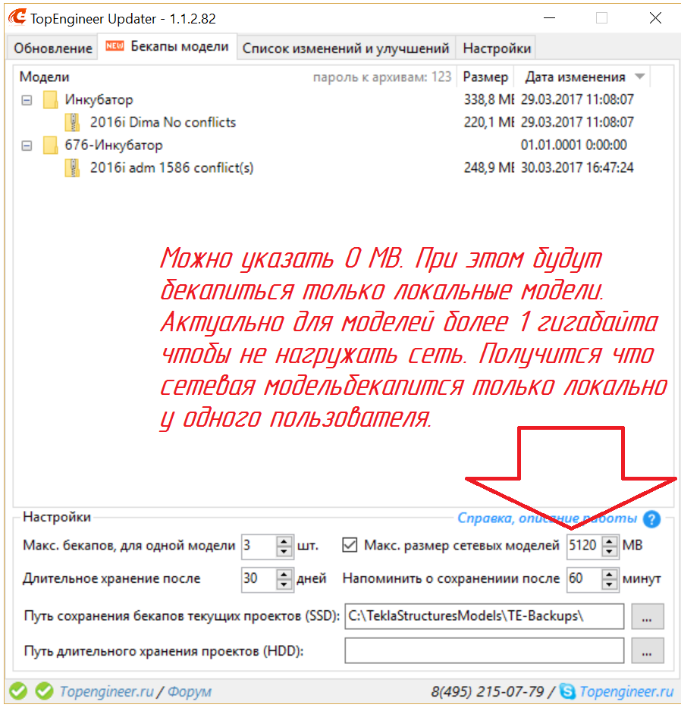Open the Настройки tab

(x=497, y=48)
